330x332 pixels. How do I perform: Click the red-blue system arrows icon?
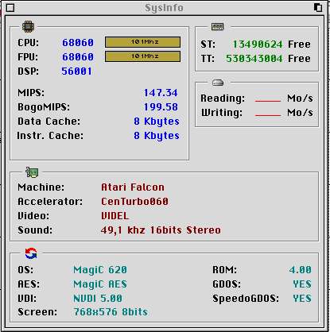[31, 253]
